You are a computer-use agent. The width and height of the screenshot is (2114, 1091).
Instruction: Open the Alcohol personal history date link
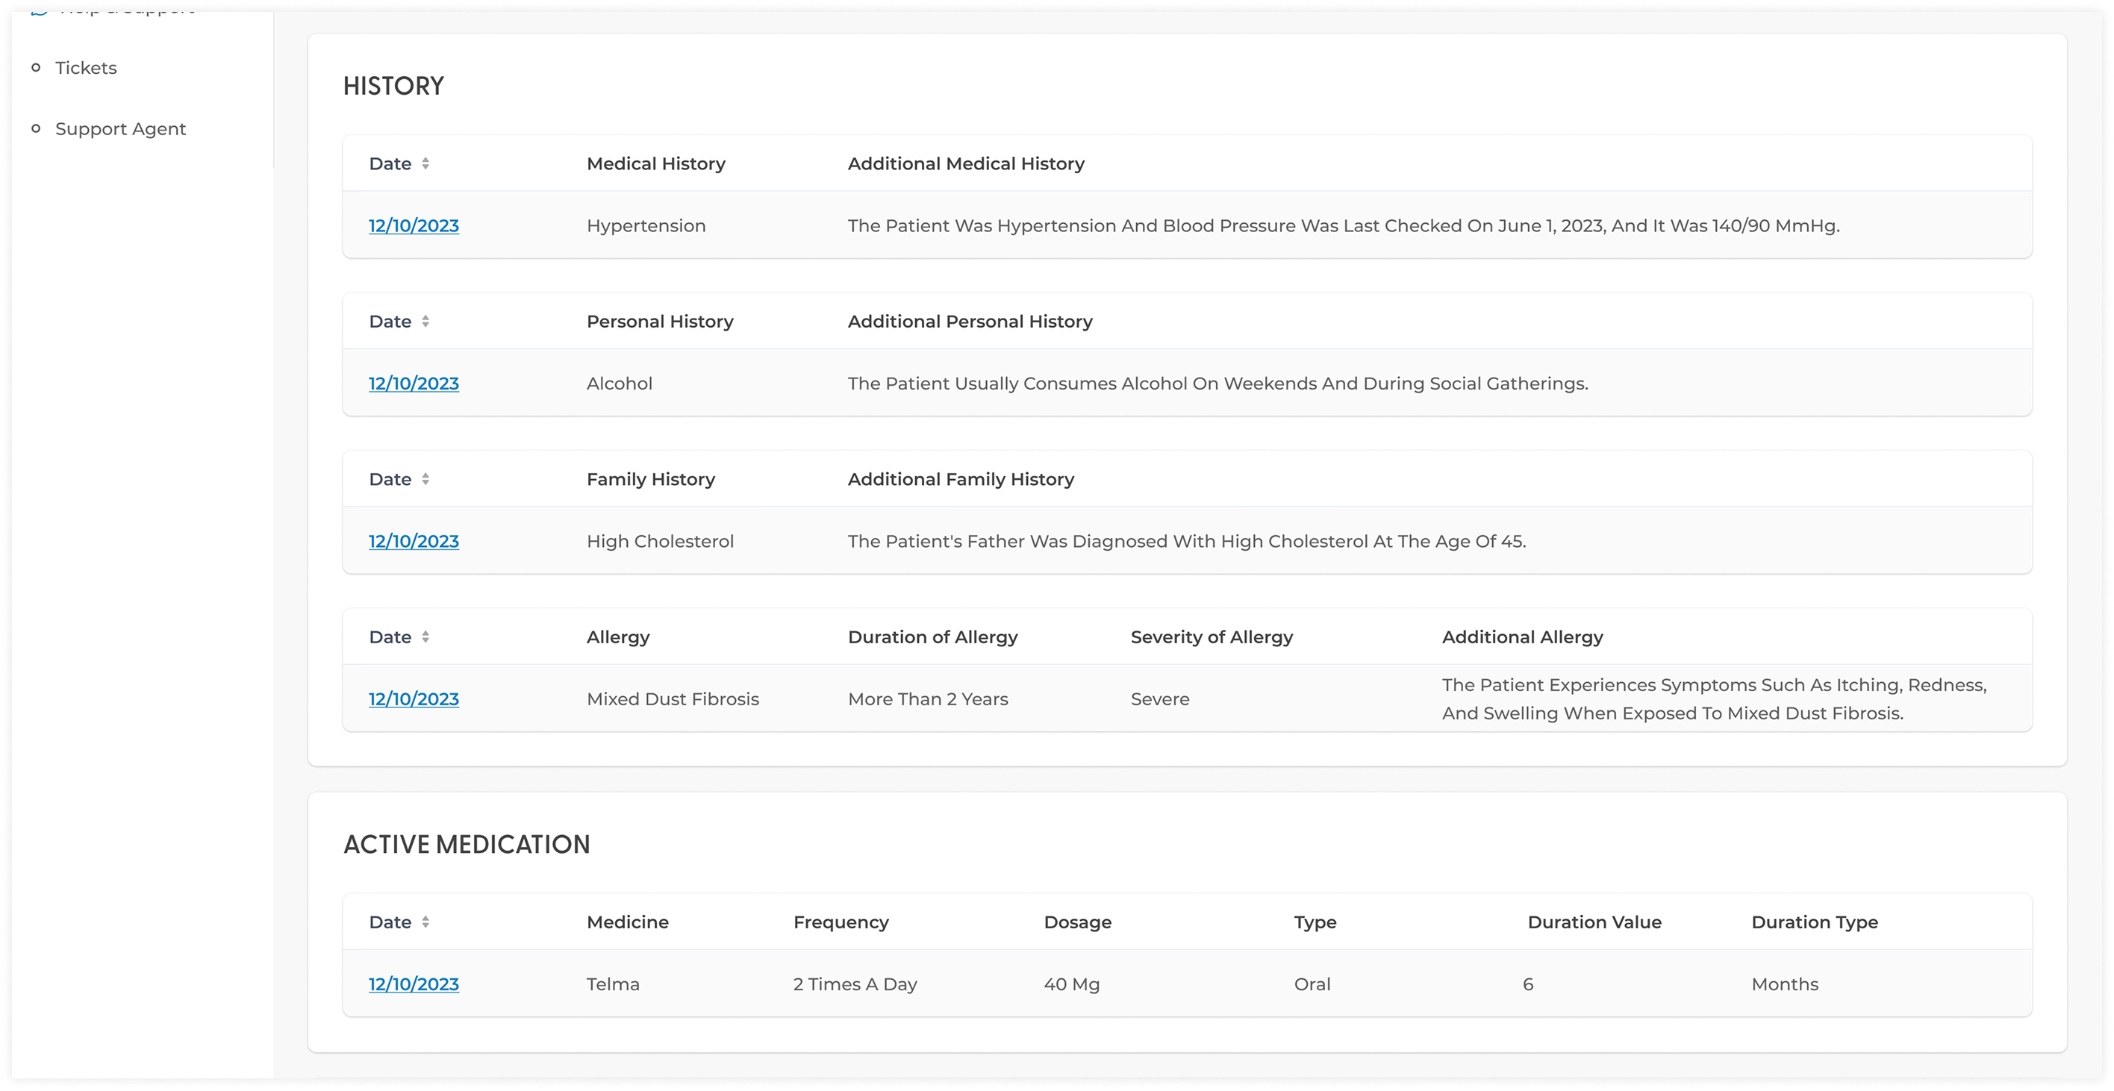(x=414, y=383)
